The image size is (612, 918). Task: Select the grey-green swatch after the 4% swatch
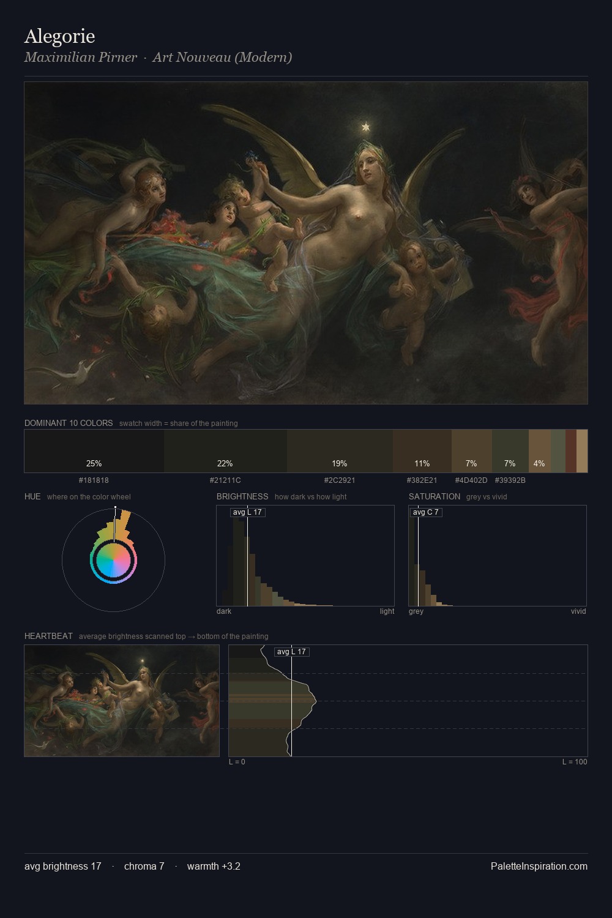click(x=558, y=451)
